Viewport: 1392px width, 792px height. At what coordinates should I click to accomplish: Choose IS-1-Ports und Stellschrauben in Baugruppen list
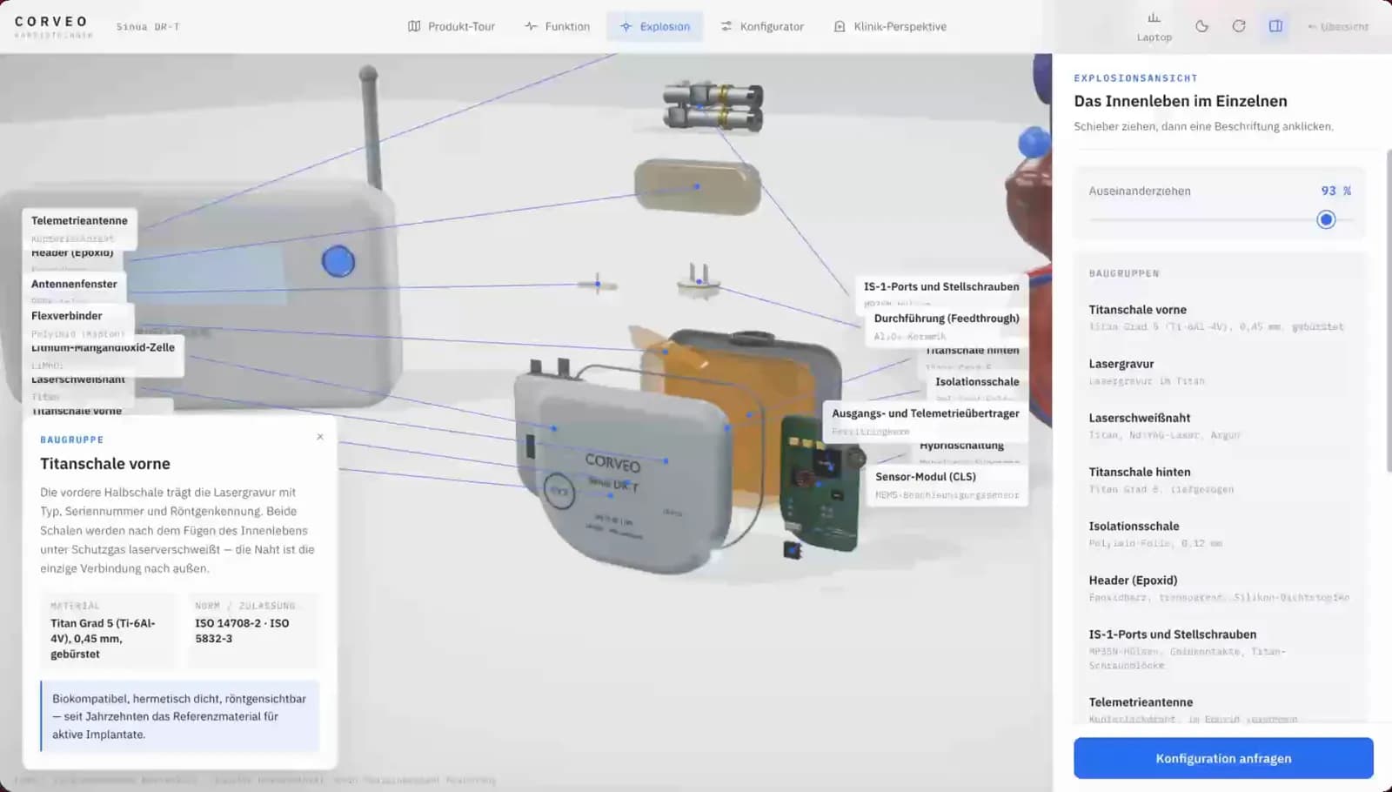[x=1220, y=648]
